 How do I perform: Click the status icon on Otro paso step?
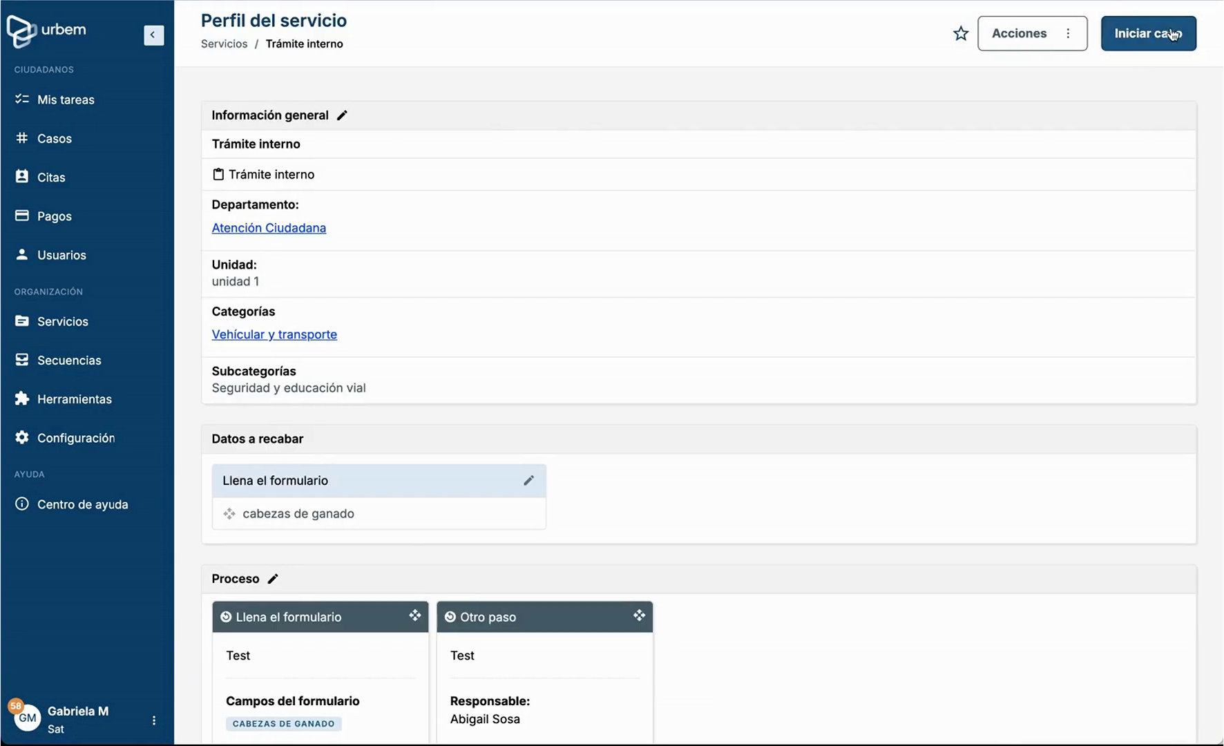point(450,617)
